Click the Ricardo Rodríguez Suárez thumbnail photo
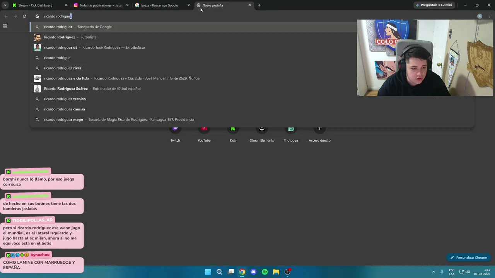This screenshot has height=278, width=495. point(37,88)
